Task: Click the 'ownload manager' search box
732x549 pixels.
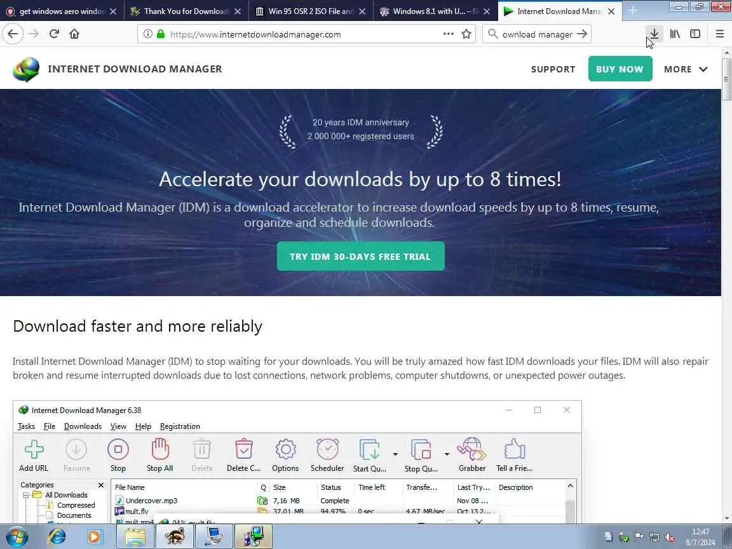Action: point(537,34)
